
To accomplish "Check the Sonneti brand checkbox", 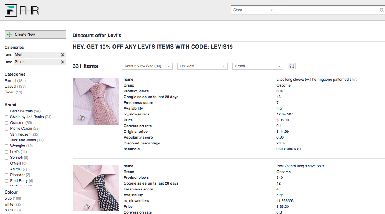I will (x=7, y=158).
